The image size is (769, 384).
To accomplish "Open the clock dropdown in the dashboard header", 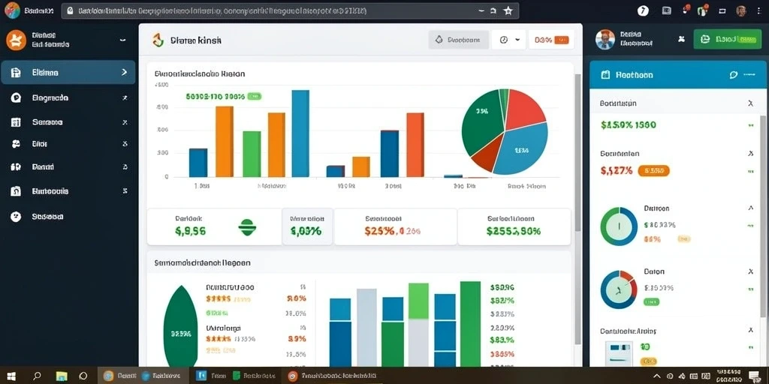I will tap(508, 40).
